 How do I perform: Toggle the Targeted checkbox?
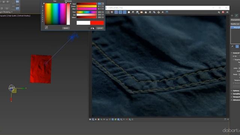(234, 59)
